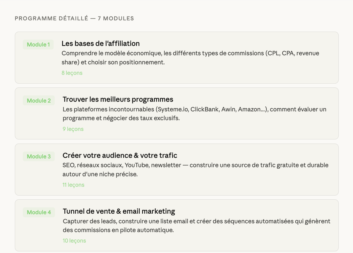Click the Module 3 badge
This screenshot has width=353, height=253.
[39, 156]
